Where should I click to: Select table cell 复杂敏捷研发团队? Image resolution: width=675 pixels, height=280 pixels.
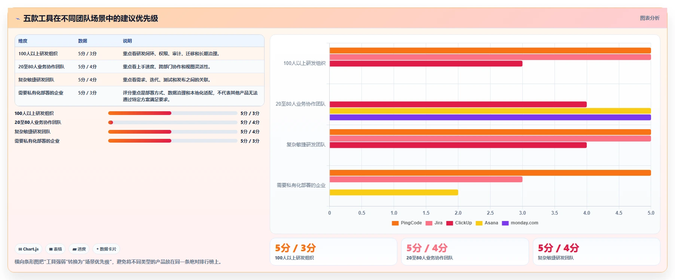[x=36, y=80]
